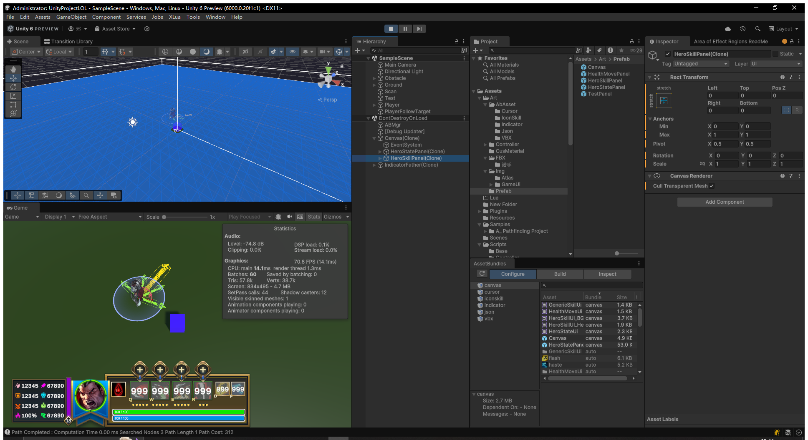Click the Project search by label icon

click(x=599, y=50)
